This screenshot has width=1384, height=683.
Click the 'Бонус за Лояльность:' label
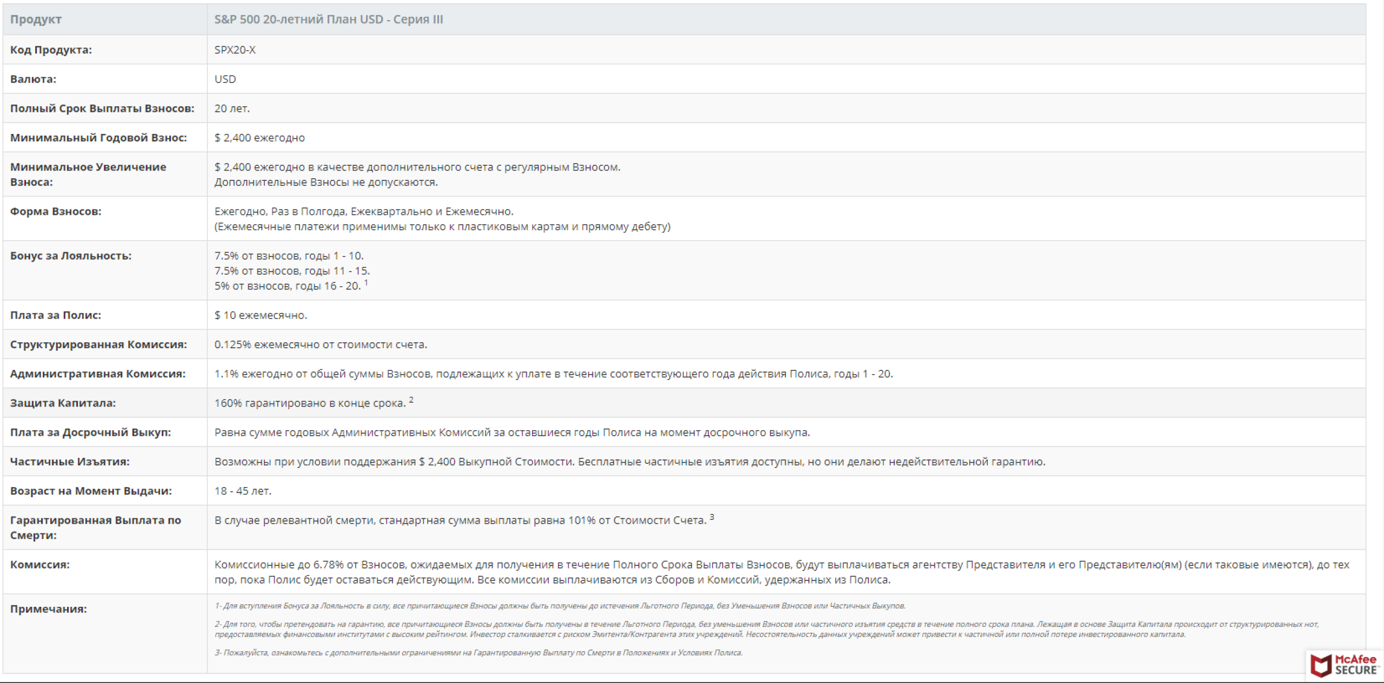pos(71,255)
